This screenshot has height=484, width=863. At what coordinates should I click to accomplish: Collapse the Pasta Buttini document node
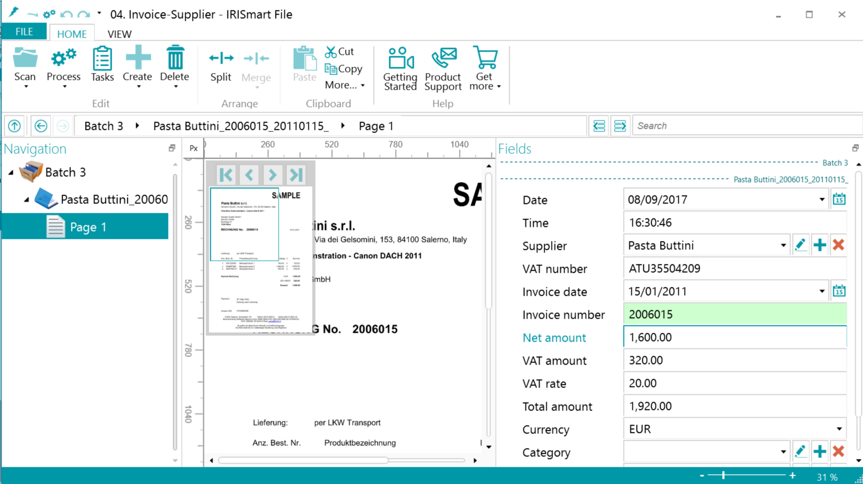pyautogui.click(x=27, y=199)
